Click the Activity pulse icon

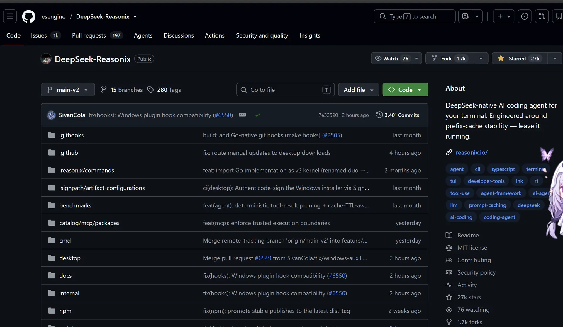pyautogui.click(x=449, y=285)
